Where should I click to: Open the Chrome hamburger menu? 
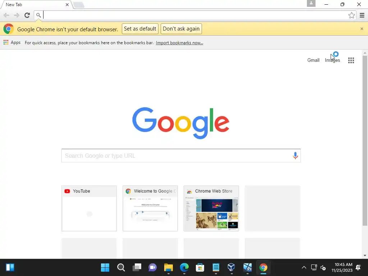pyautogui.click(x=362, y=15)
